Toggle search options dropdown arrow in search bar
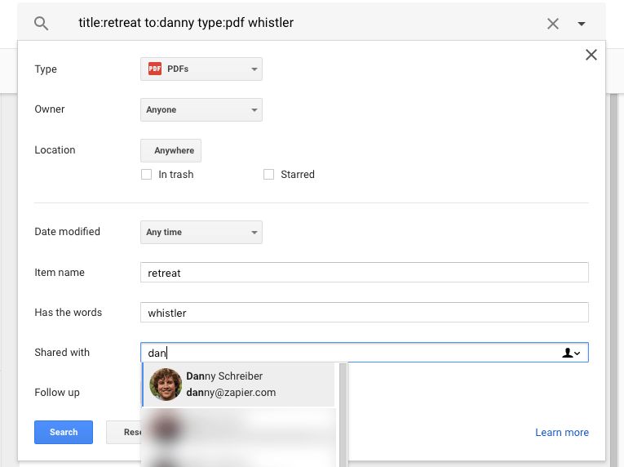The width and height of the screenshot is (624, 467). 582,24
